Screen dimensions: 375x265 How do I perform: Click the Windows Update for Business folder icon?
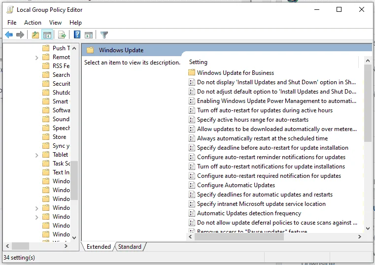click(x=192, y=72)
